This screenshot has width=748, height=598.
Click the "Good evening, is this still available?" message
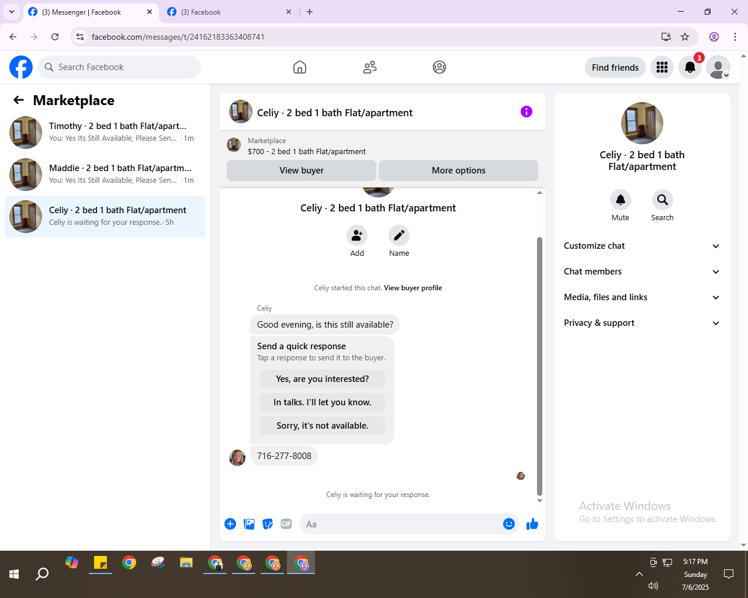point(325,325)
